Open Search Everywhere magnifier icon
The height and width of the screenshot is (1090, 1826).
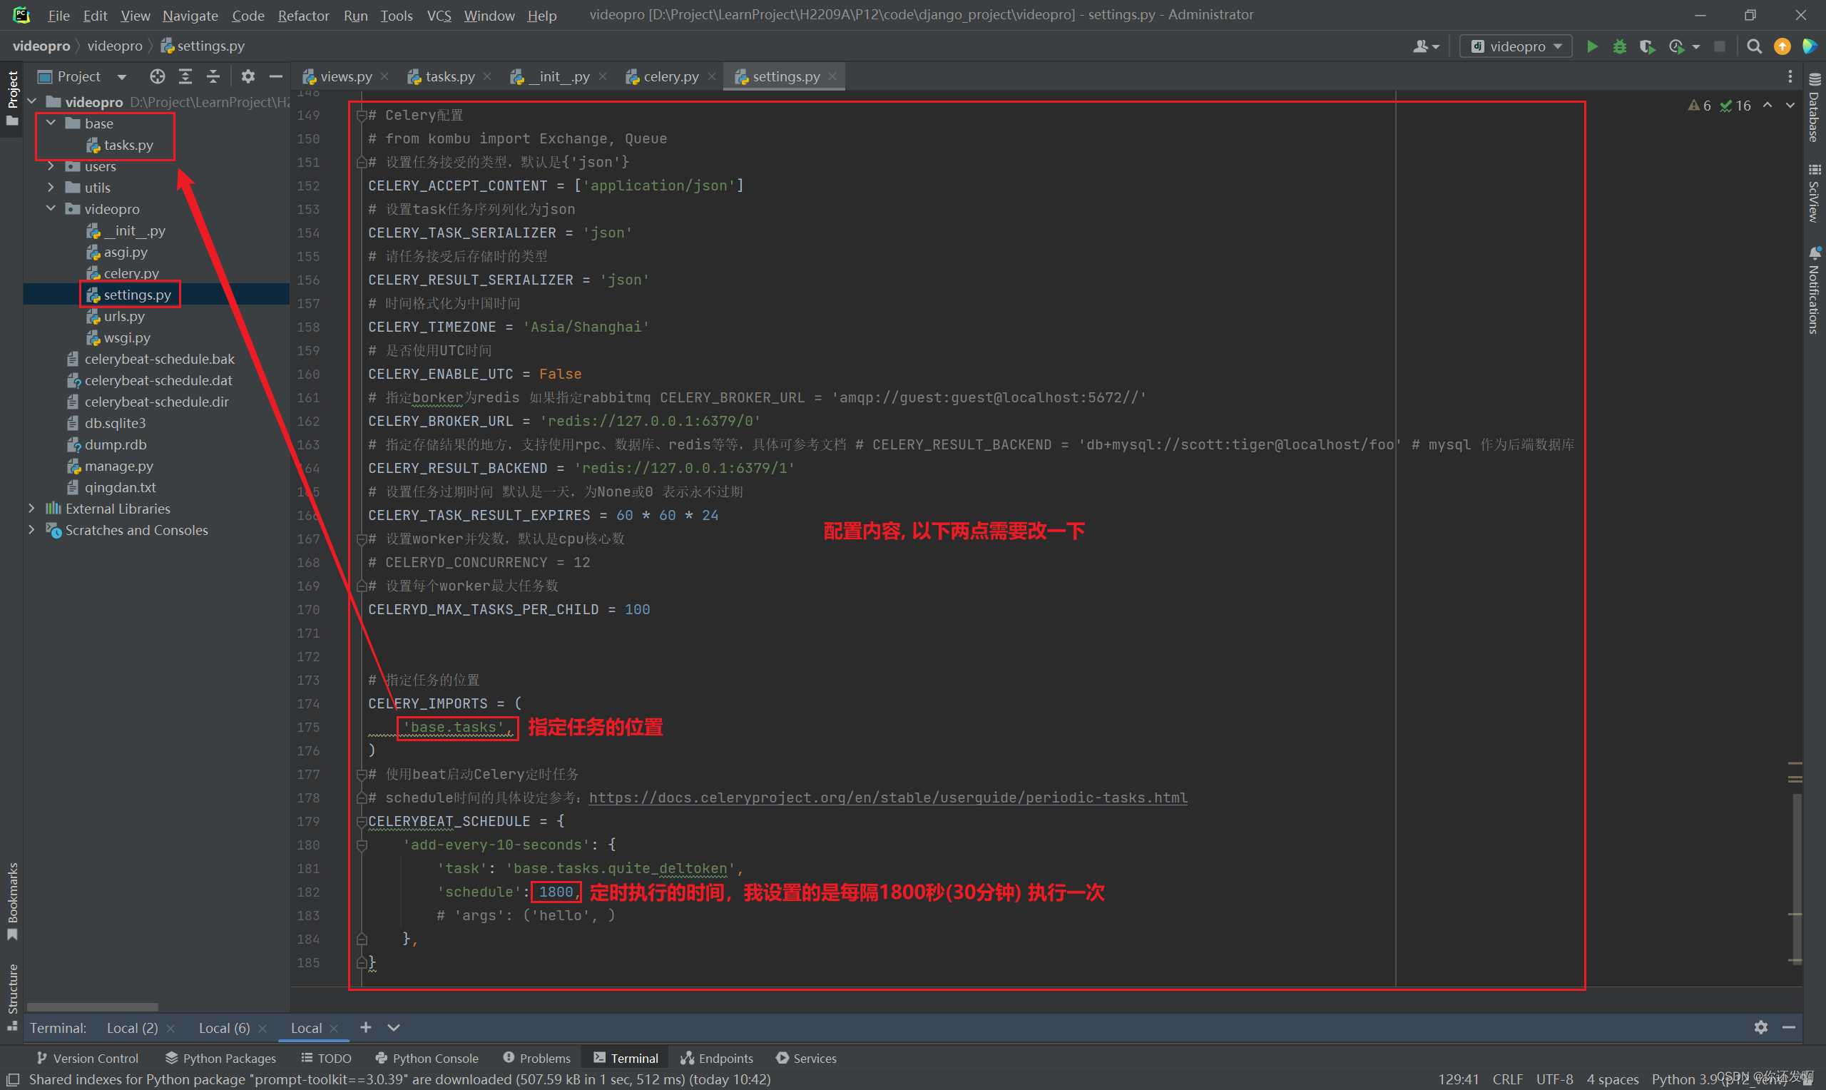(x=1754, y=46)
